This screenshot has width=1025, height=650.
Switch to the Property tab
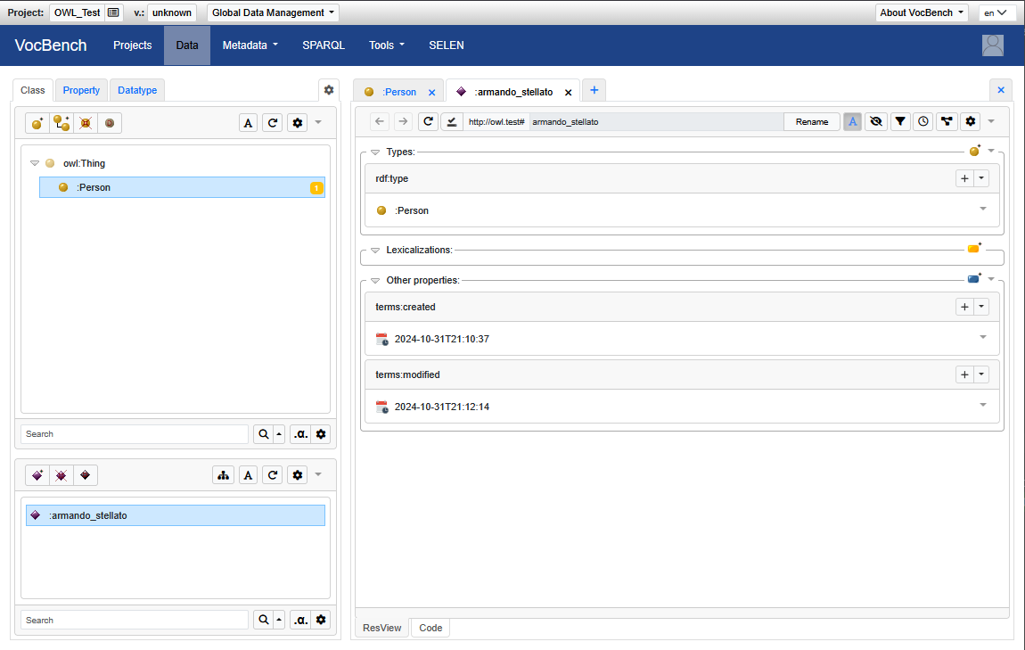coord(81,90)
